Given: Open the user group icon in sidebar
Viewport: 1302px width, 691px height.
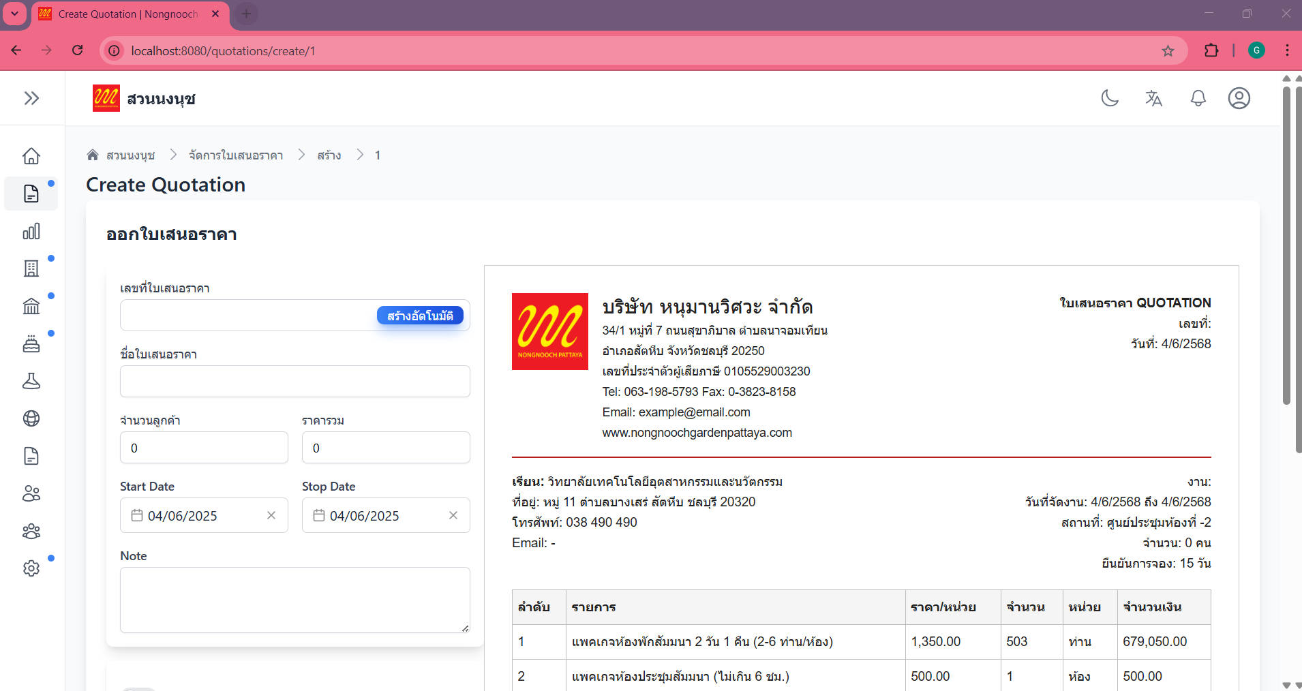Looking at the screenshot, I should click(31, 531).
